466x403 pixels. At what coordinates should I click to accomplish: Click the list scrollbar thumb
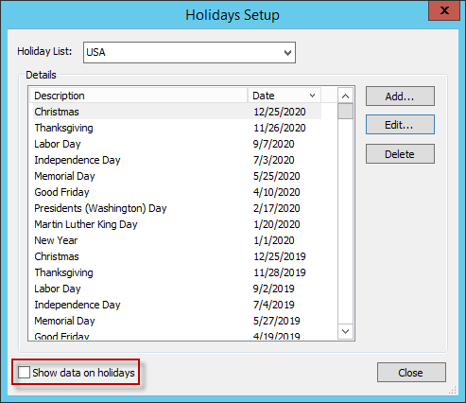pyautogui.click(x=345, y=112)
